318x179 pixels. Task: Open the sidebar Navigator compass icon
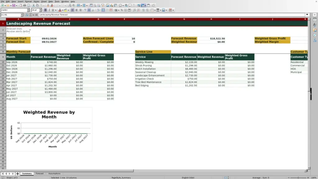pyautogui.click(x=315, y=35)
